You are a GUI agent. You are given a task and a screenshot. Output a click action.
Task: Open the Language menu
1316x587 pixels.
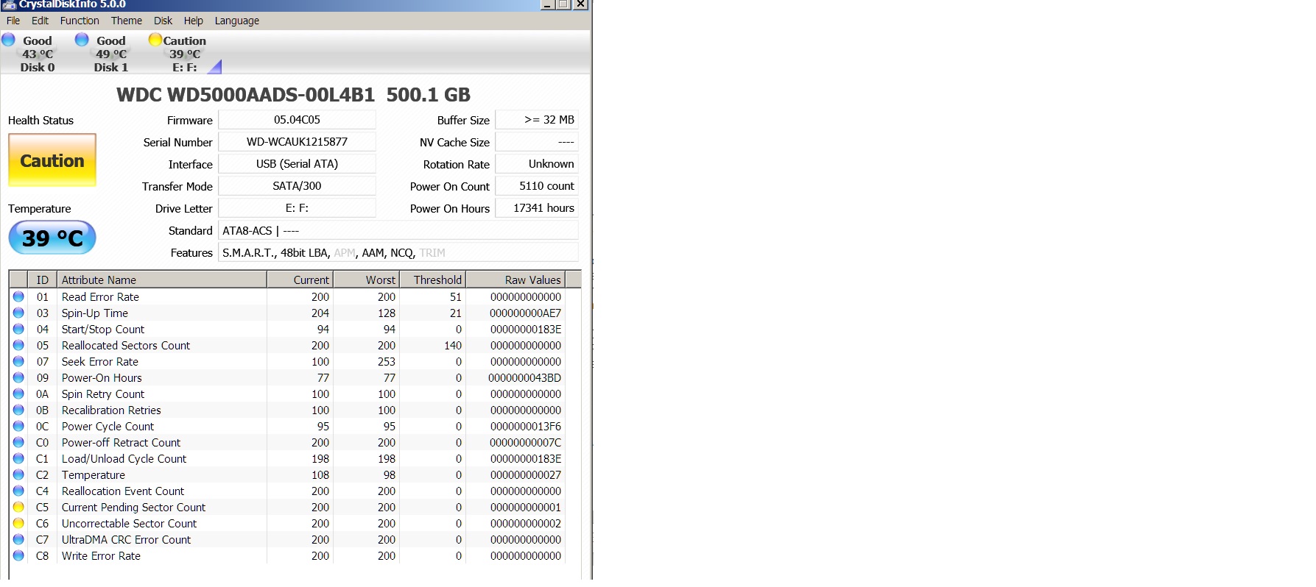click(237, 21)
